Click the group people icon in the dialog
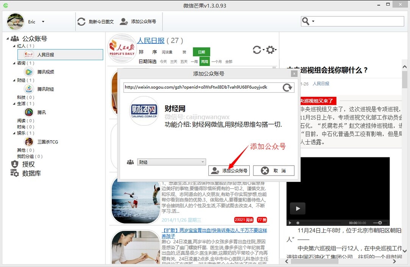This screenshot has height=267, width=410. coord(130,162)
